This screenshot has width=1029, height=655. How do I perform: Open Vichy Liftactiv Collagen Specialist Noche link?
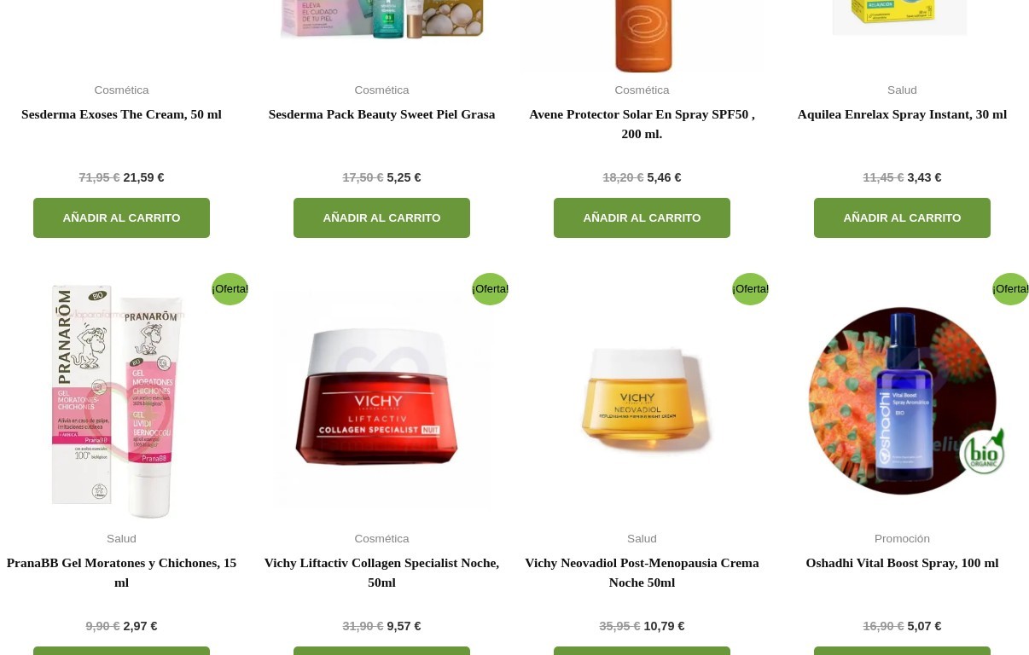pyautogui.click(x=381, y=572)
